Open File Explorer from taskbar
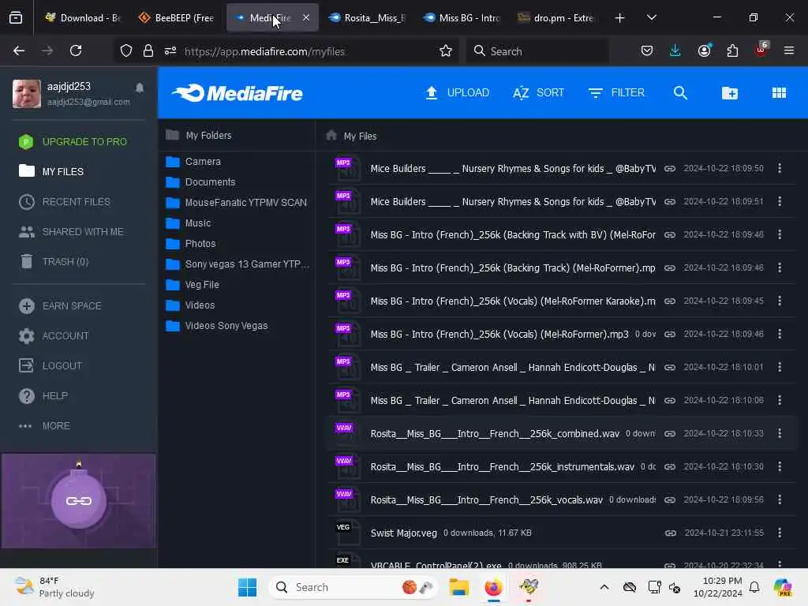The image size is (808, 606). [x=458, y=587]
